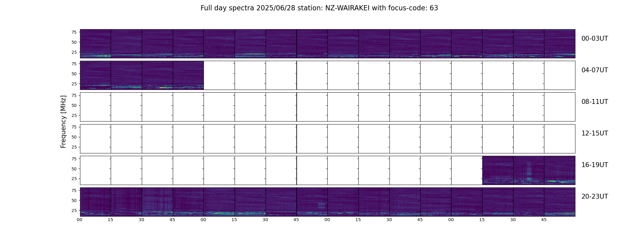Select the '08-11UT' row label
Screen dimensions: 639x243
[595, 102]
